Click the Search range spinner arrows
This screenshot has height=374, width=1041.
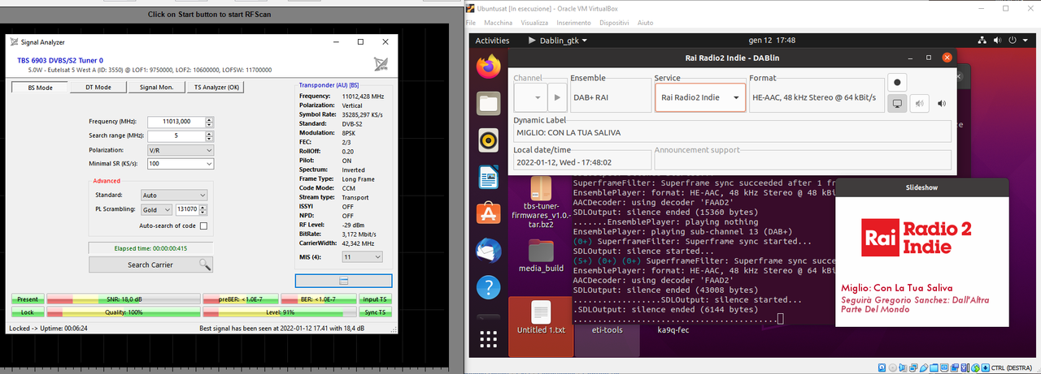(210, 135)
